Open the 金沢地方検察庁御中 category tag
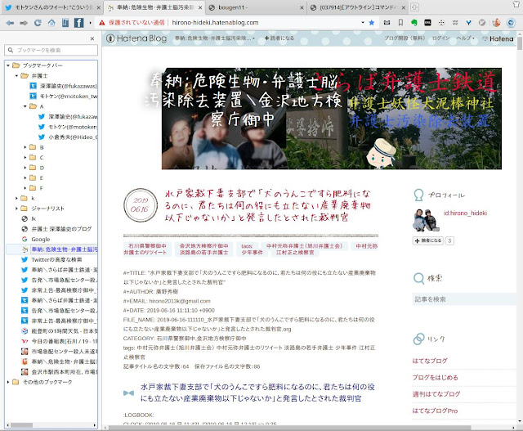The height and width of the screenshot is (431, 523). tap(203, 246)
